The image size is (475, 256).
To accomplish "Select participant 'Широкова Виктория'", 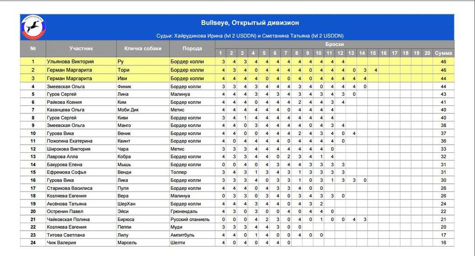I will click(x=69, y=149).
